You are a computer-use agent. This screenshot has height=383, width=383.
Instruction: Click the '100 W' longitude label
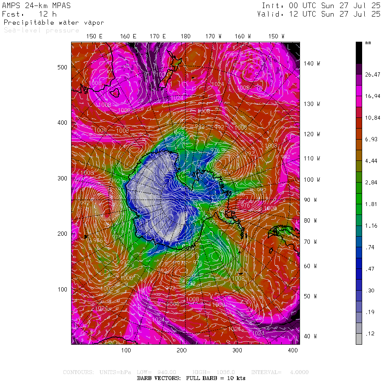pyautogui.click(x=312, y=180)
